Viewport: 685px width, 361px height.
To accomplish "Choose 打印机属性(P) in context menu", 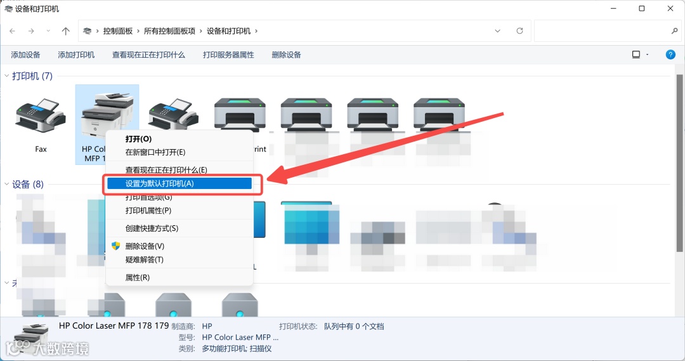I will click(x=179, y=211).
